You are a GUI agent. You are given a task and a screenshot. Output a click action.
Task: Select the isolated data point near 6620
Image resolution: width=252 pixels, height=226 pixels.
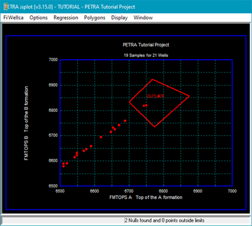tap(101, 137)
